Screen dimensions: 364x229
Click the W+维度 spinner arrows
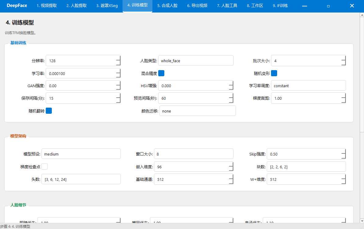(344, 179)
